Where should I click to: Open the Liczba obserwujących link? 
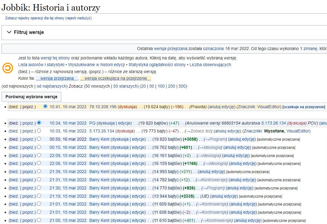coord(210,65)
